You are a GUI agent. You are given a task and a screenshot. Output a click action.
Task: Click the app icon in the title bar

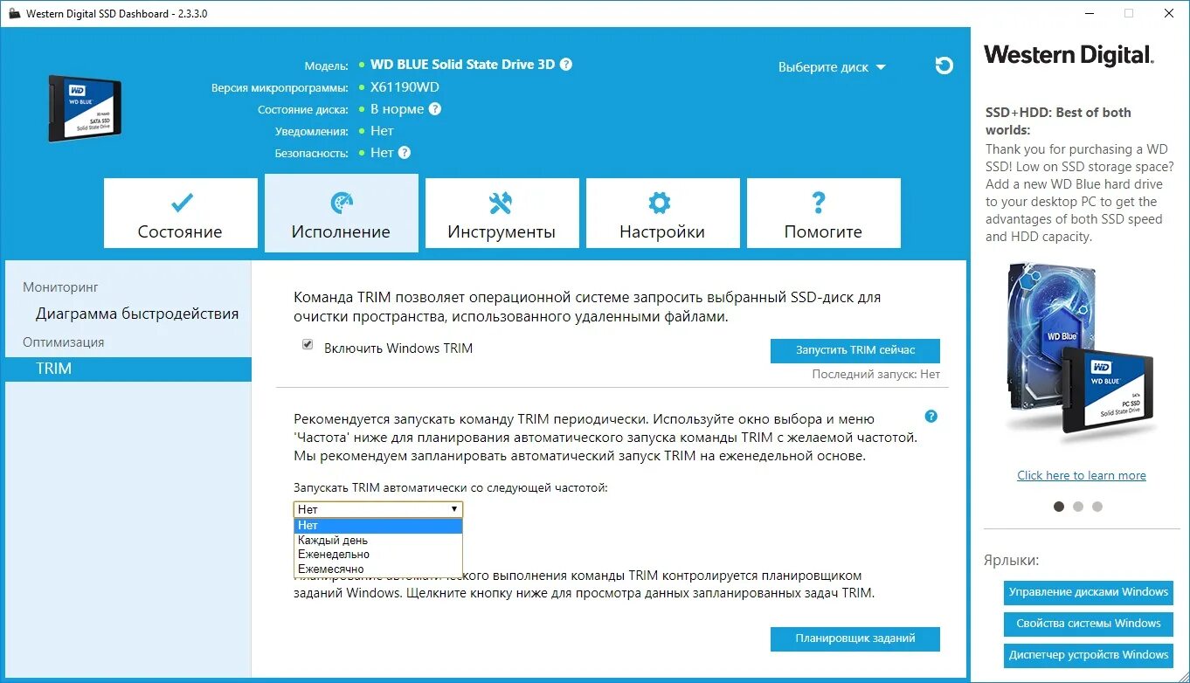[14, 13]
